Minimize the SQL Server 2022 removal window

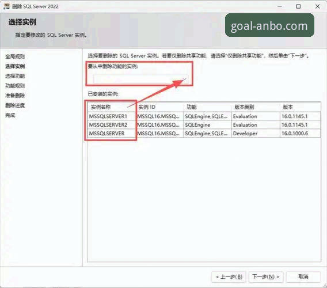point(280,6)
